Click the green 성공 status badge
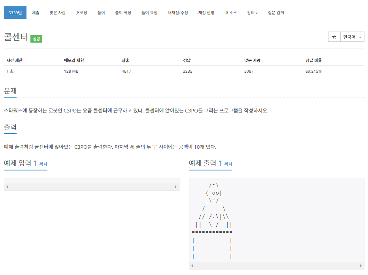 (36, 39)
